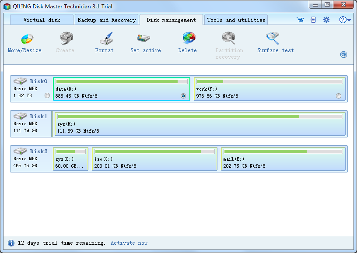Open the help question mark menu
Viewport: 357px width, 253px height.
point(345,20)
